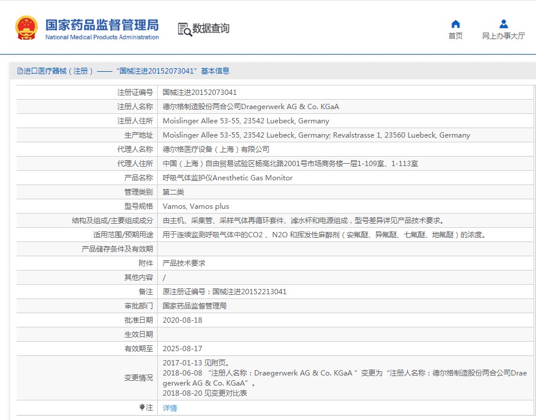Open 网上办事大厅 user icon

coord(503,24)
